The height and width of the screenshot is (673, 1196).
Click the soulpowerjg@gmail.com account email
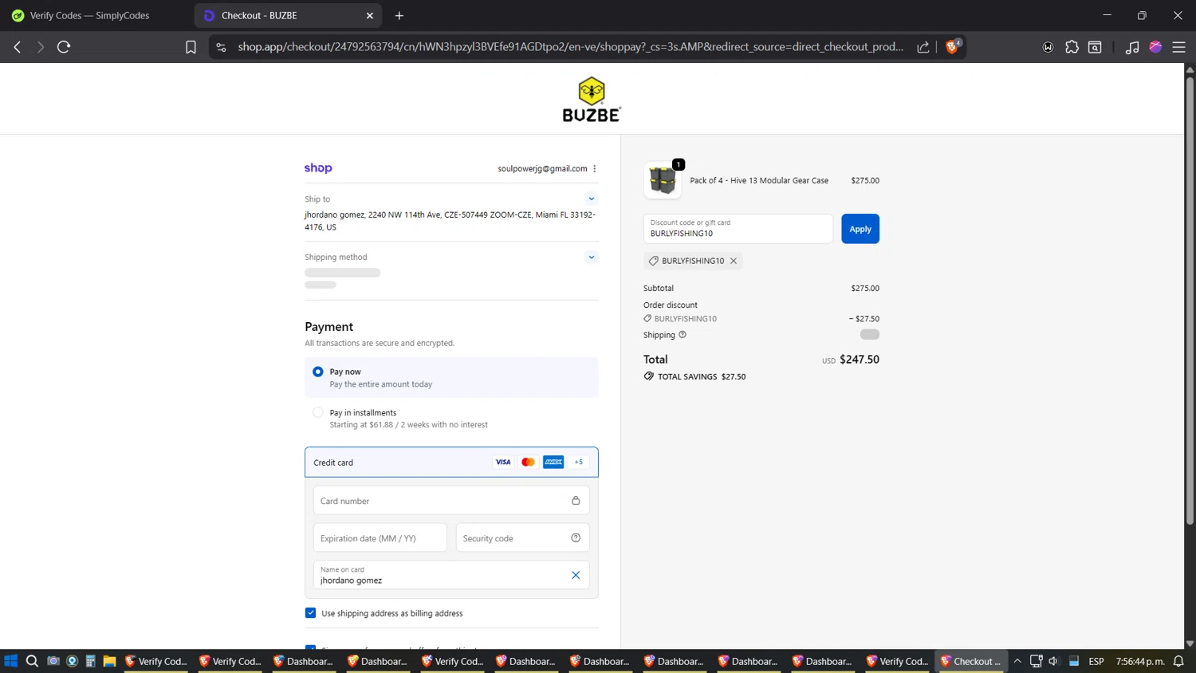click(x=542, y=168)
